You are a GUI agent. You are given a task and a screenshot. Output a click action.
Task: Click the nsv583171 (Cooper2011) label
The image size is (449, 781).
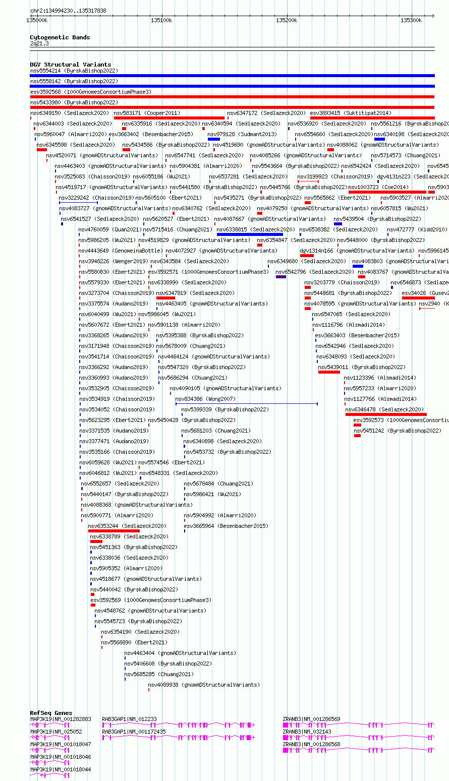pos(147,113)
